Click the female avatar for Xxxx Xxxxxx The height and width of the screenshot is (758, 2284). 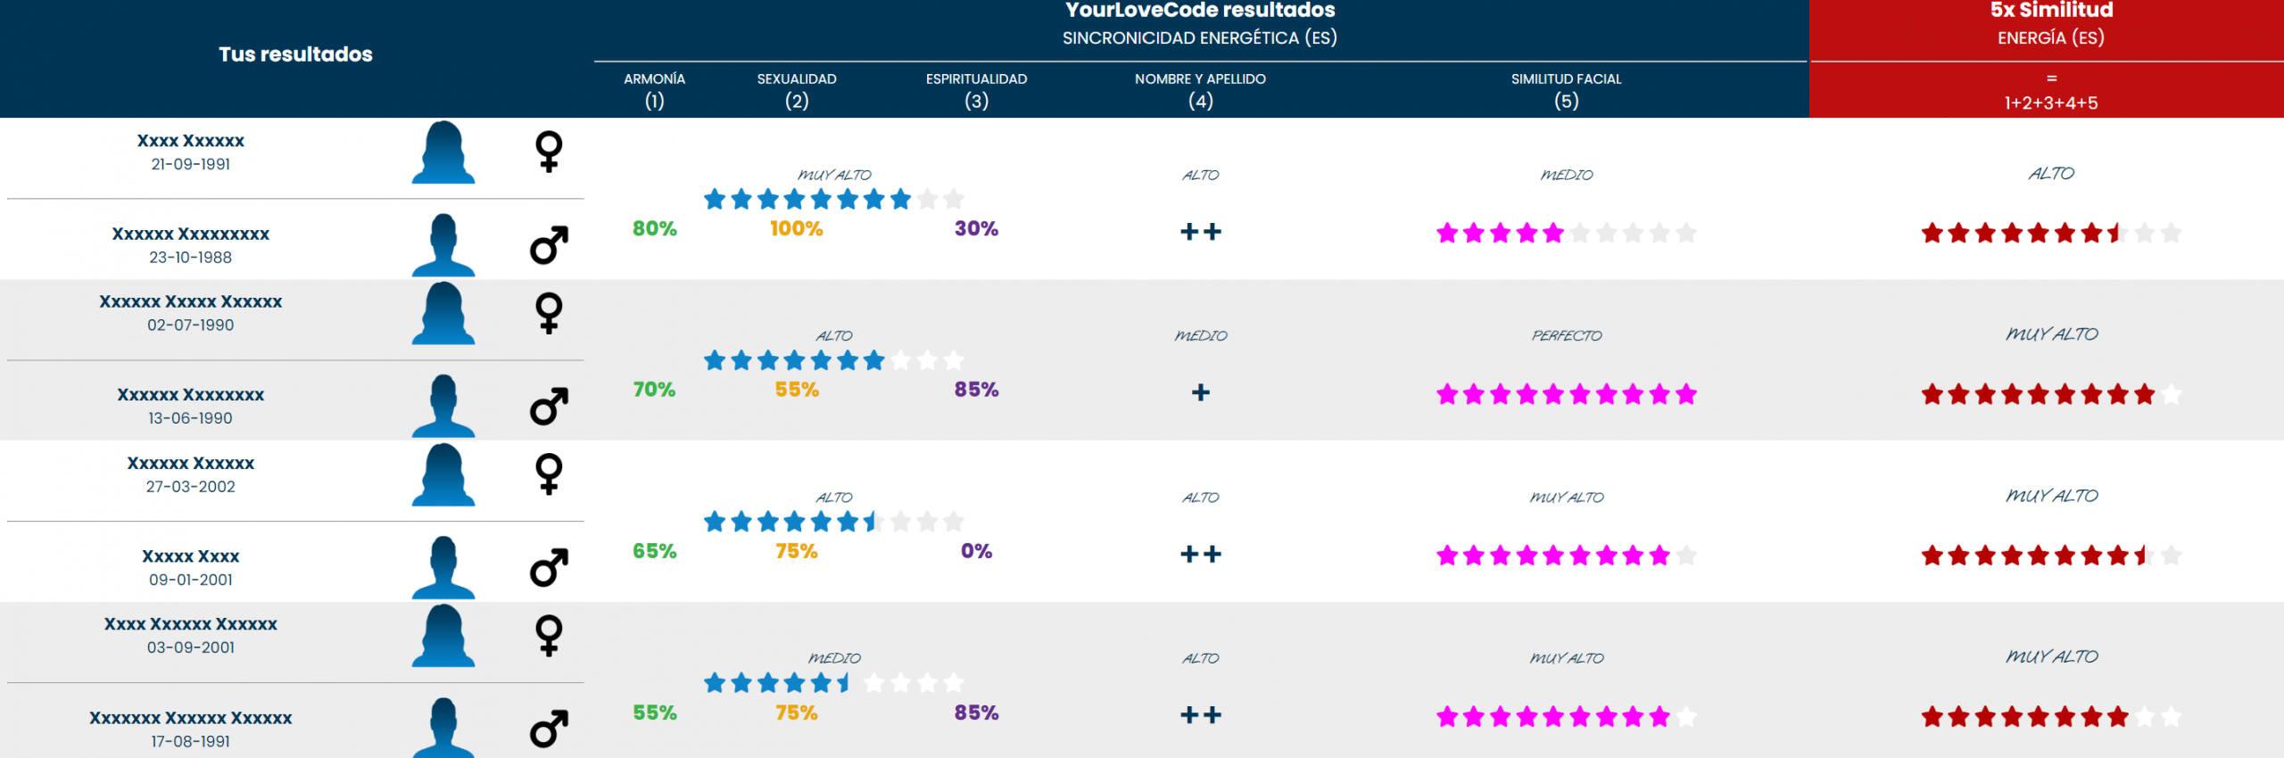click(443, 152)
